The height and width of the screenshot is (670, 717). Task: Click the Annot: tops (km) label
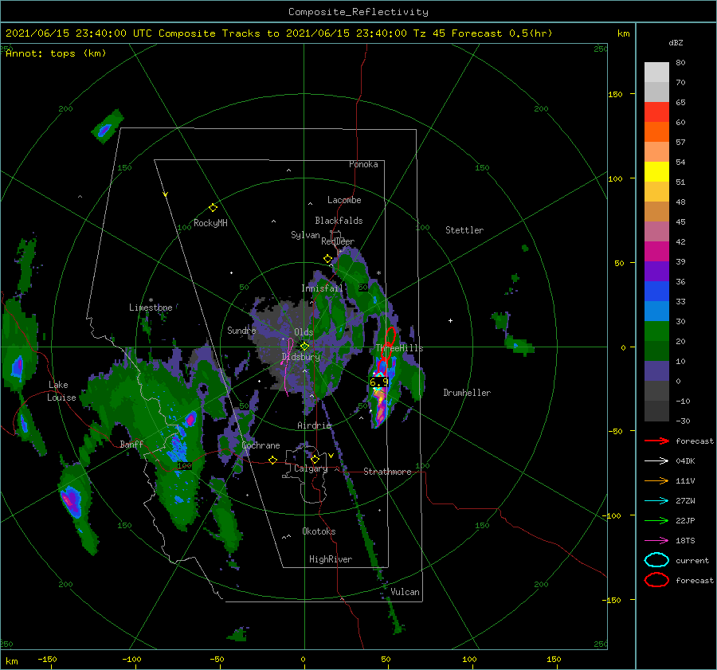click(x=56, y=53)
